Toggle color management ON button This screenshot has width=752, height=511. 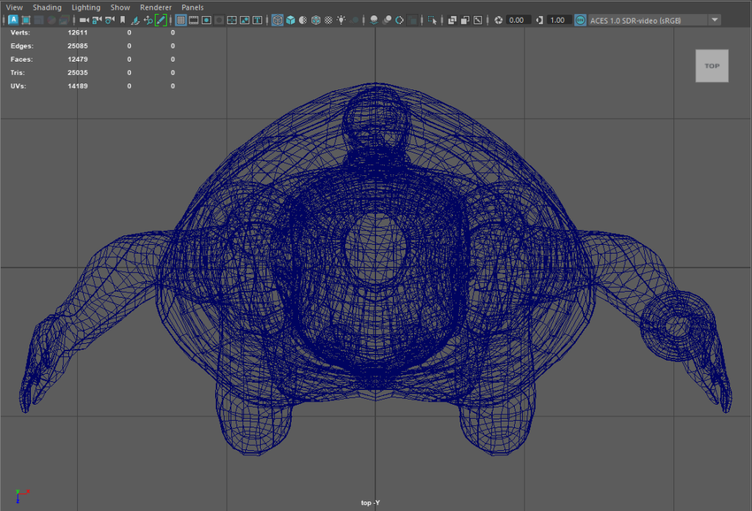click(580, 21)
